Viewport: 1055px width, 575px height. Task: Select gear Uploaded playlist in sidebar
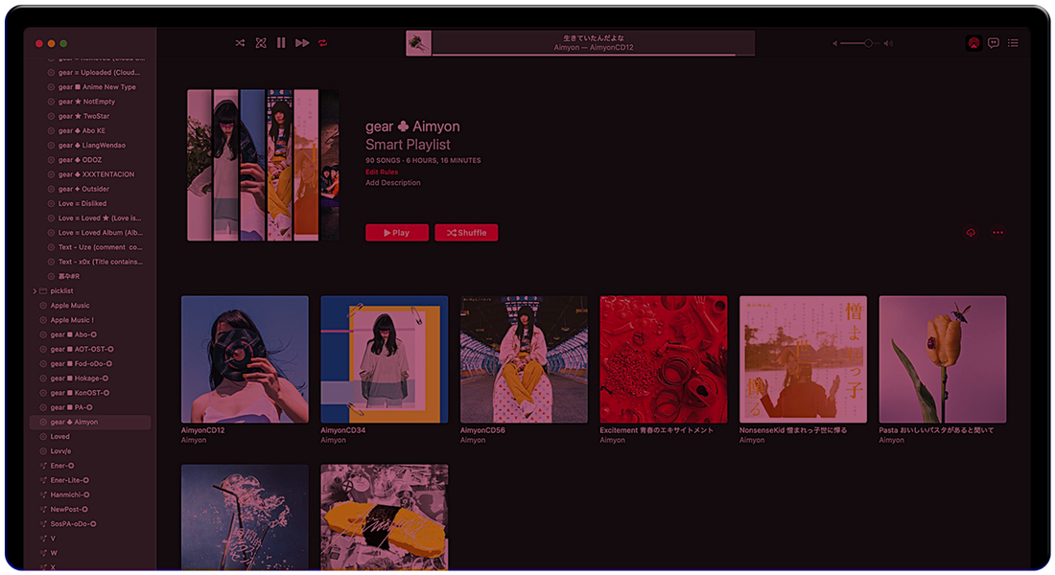pos(90,73)
